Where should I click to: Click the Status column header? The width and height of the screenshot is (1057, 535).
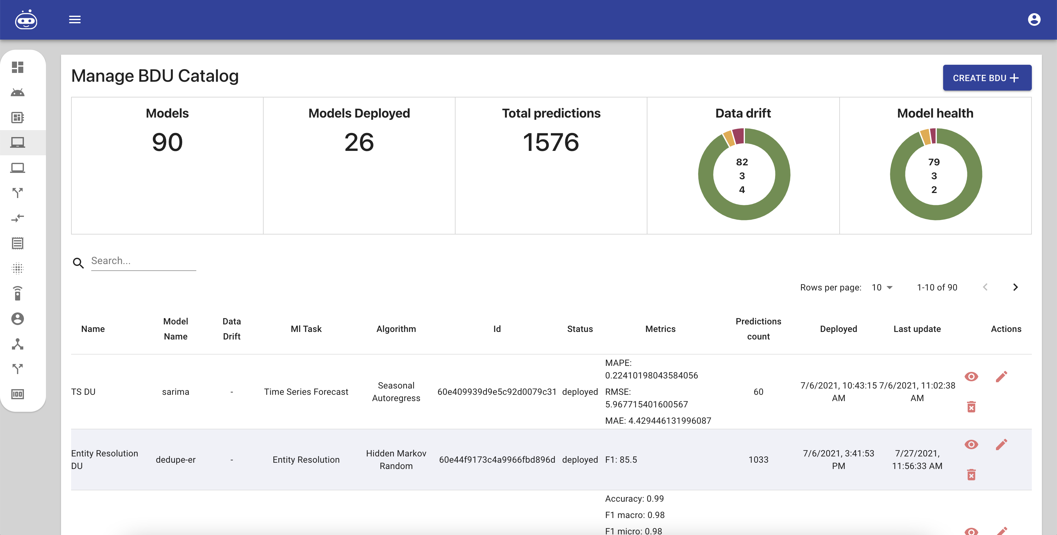pyautogui.click(x=580, y=329)
